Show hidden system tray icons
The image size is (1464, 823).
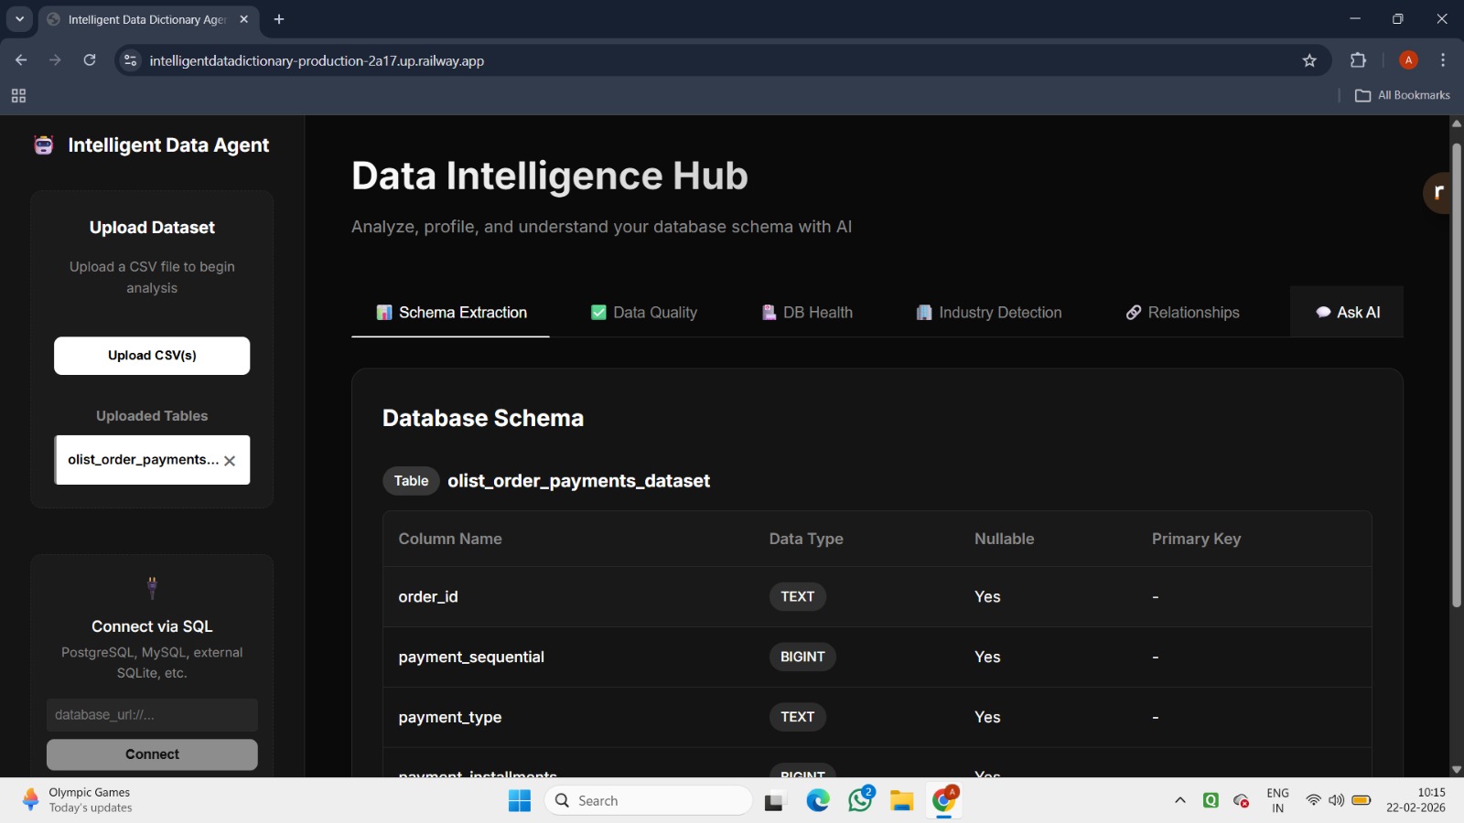coord(1180,801)
